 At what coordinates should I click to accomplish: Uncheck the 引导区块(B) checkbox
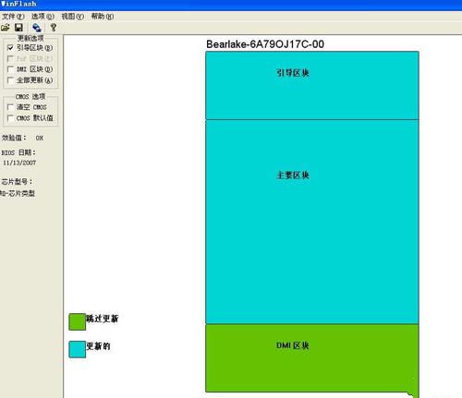click(10, 48)
